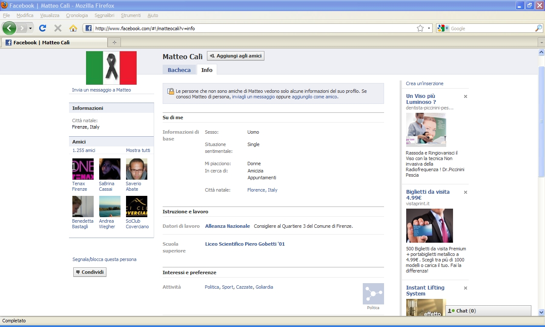Open the Cronologia menu
Screen dimensions: 545x327
coord(77,15)
